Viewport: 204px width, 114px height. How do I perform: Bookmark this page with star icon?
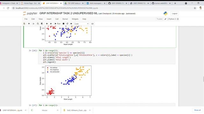pyautogui.click(x=195, y=8)
